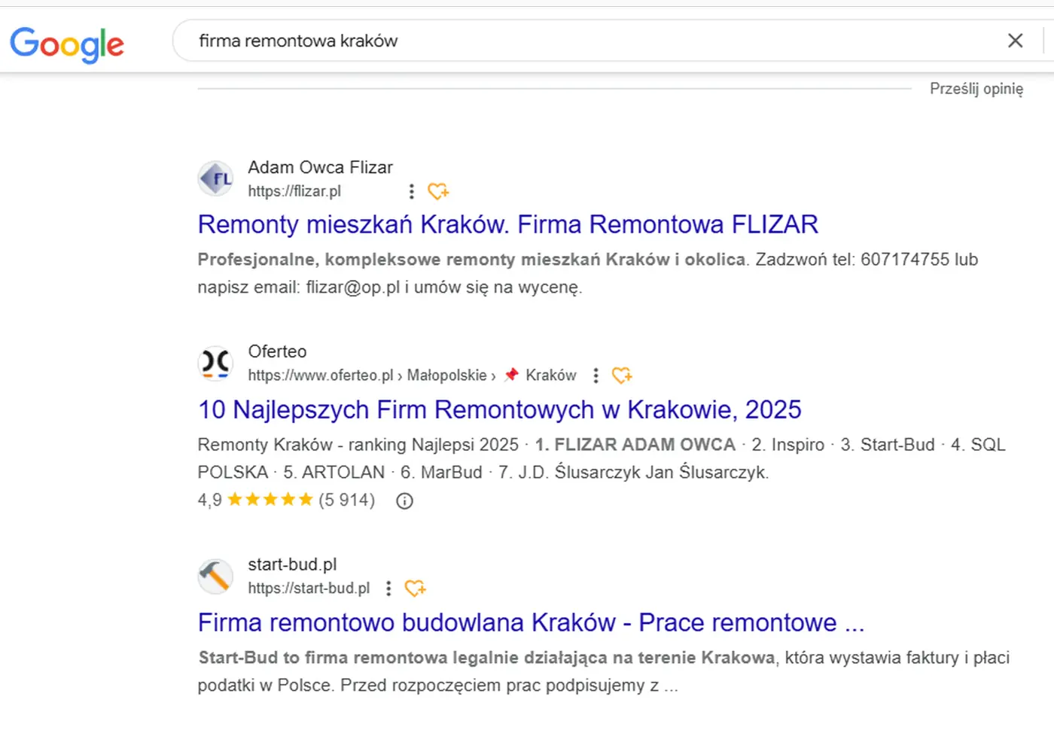The image size is (1054, 733).
Task: Click the red pin icon before Kraków breadcrumb
Action: pyautogui.click(x=511, y=374)
